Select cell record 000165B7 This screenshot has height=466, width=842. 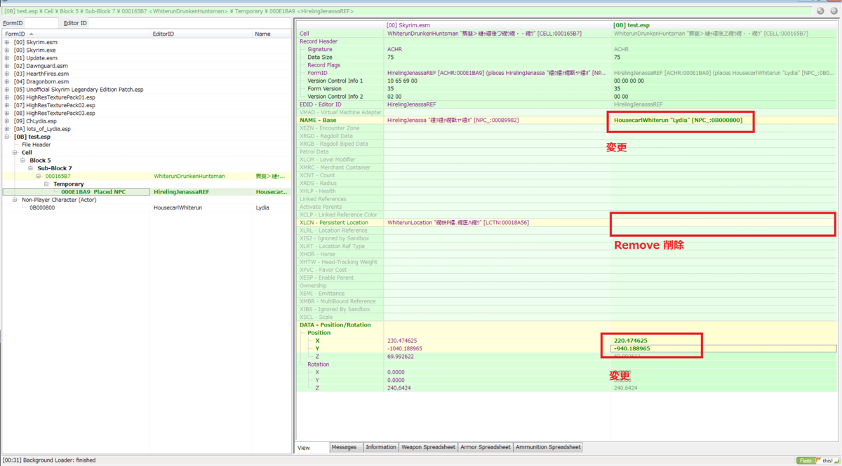click(58, 176)
